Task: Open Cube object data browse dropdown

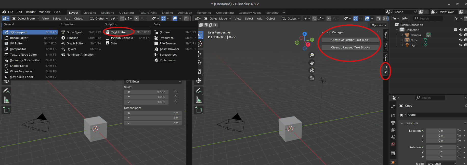Action: pyautogui.click(x=403, y=115)
